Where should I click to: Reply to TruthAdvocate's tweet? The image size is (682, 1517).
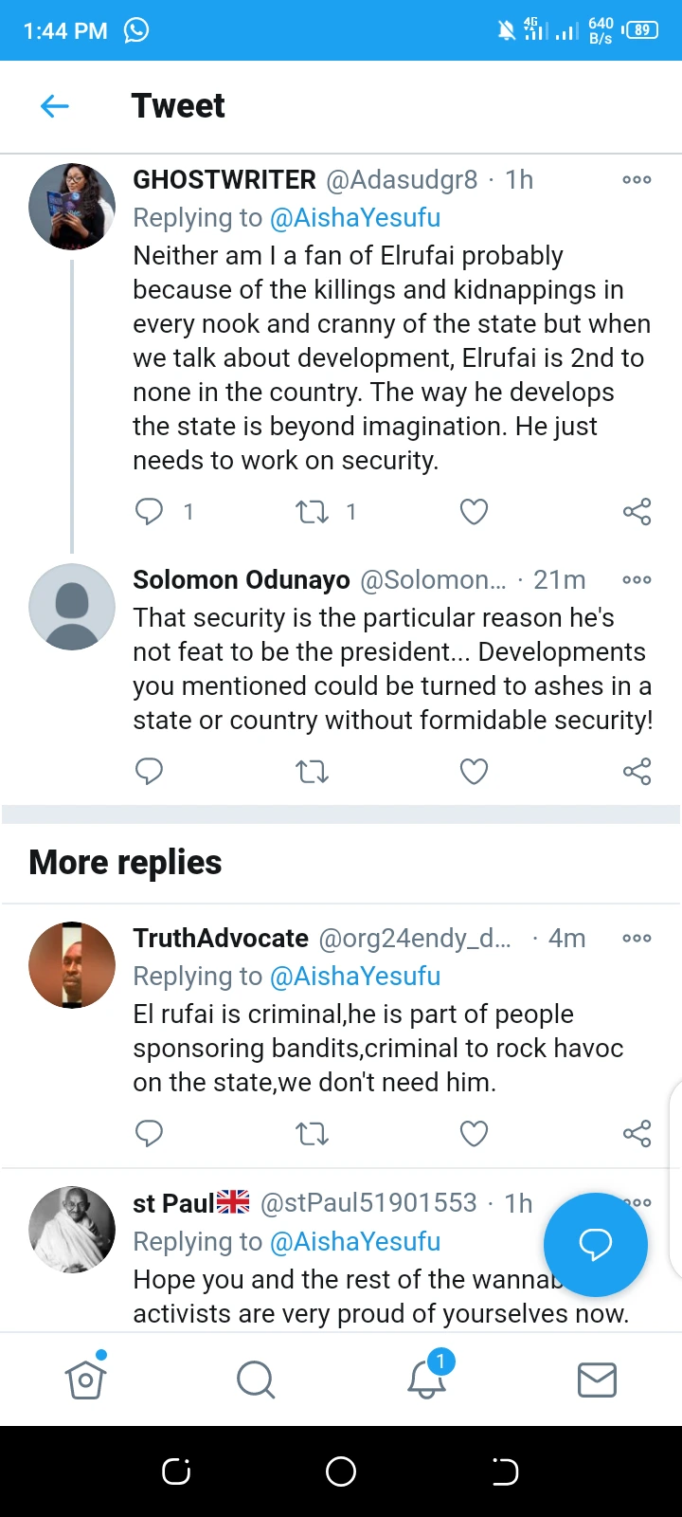[150, 1133]
